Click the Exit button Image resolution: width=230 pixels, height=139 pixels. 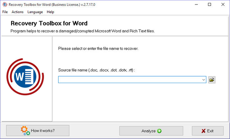coord(208,131)
